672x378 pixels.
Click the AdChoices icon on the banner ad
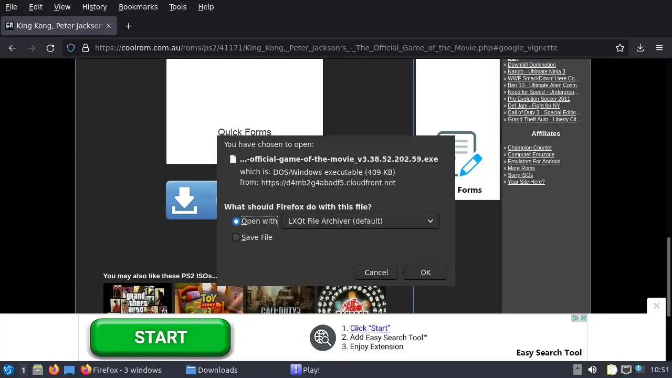pos(575,318)
